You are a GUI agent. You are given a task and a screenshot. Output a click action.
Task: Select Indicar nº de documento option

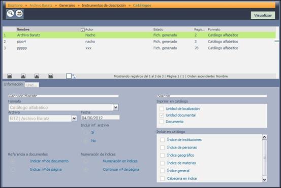coord(13,161)
